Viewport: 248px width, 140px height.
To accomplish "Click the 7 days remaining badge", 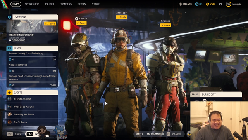I will pyautogui.click(x=50, y=23).
